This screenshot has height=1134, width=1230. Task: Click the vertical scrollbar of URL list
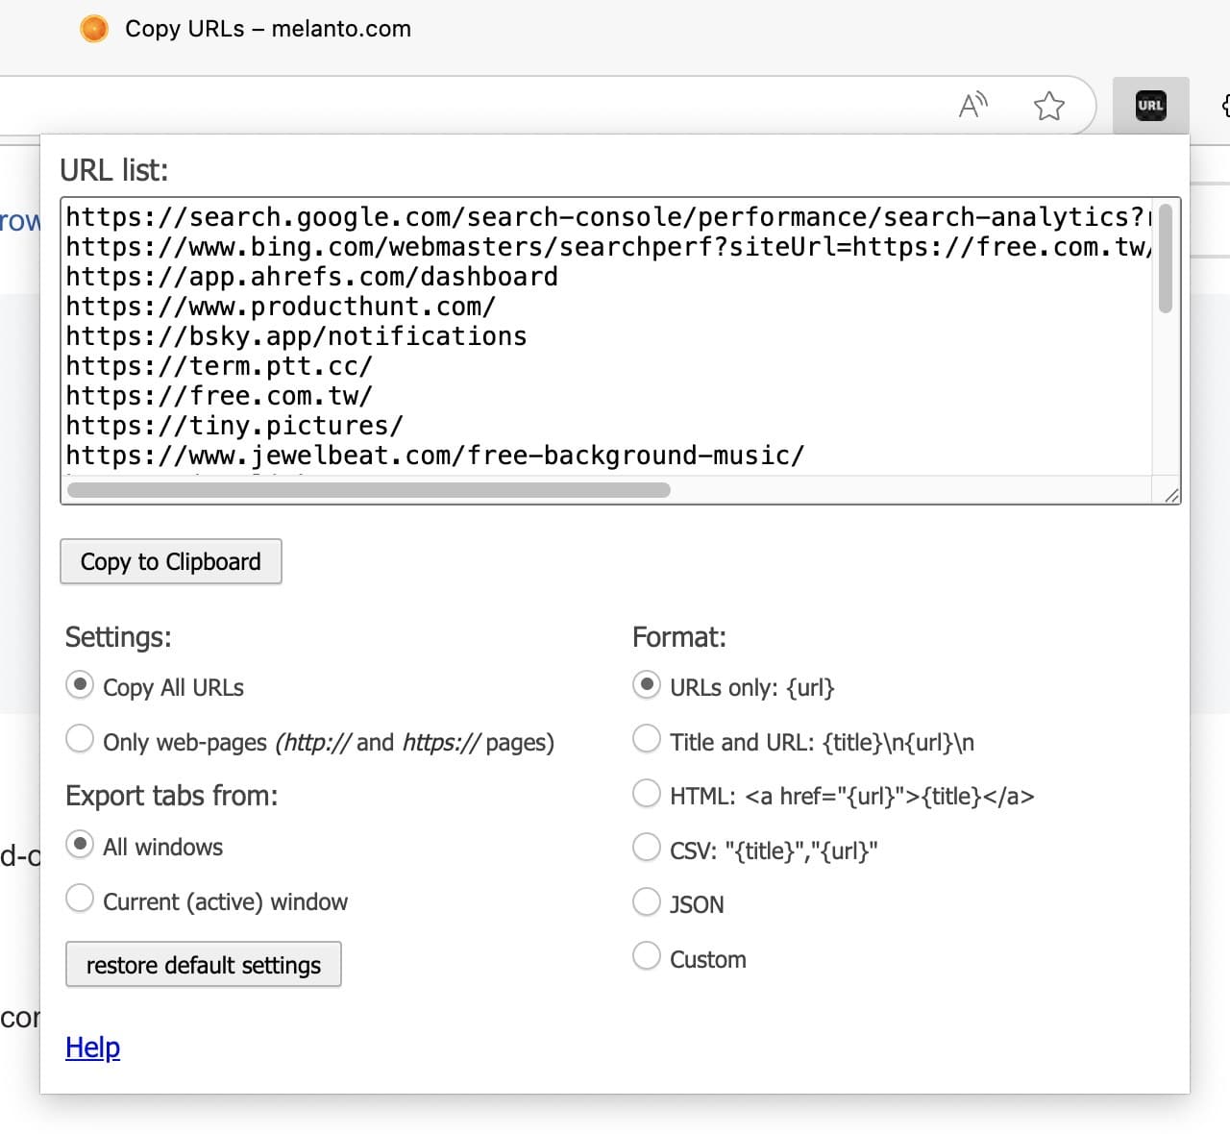[x=1166, y=258]
